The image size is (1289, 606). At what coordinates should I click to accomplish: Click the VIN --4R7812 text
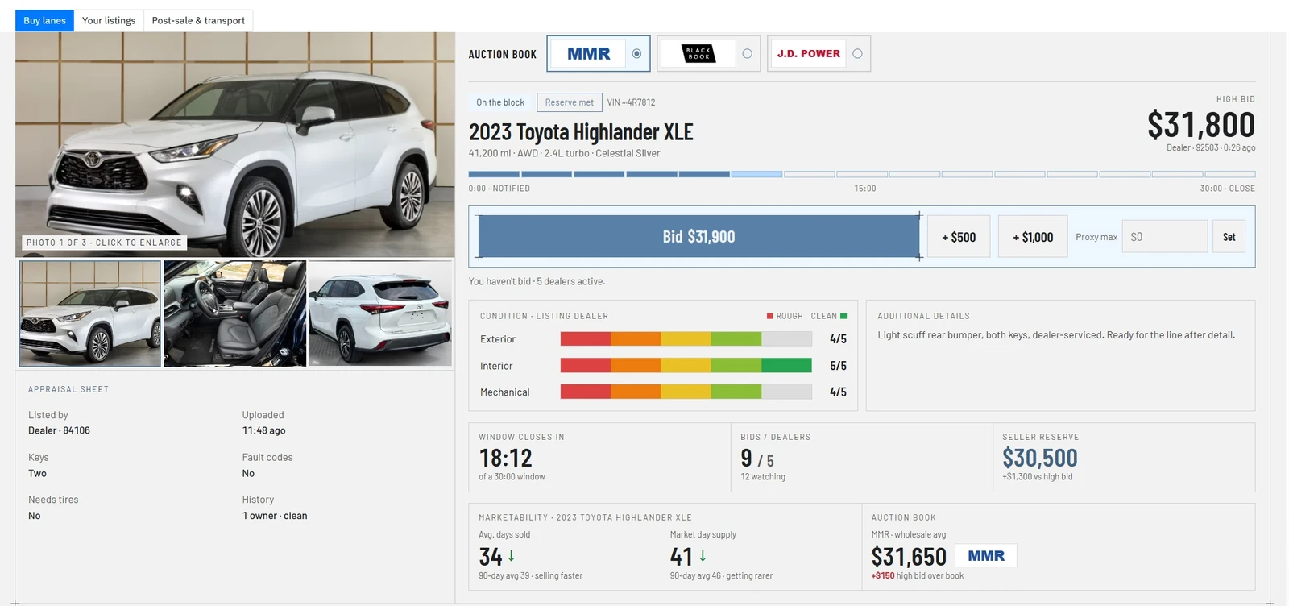click(632, 102)
